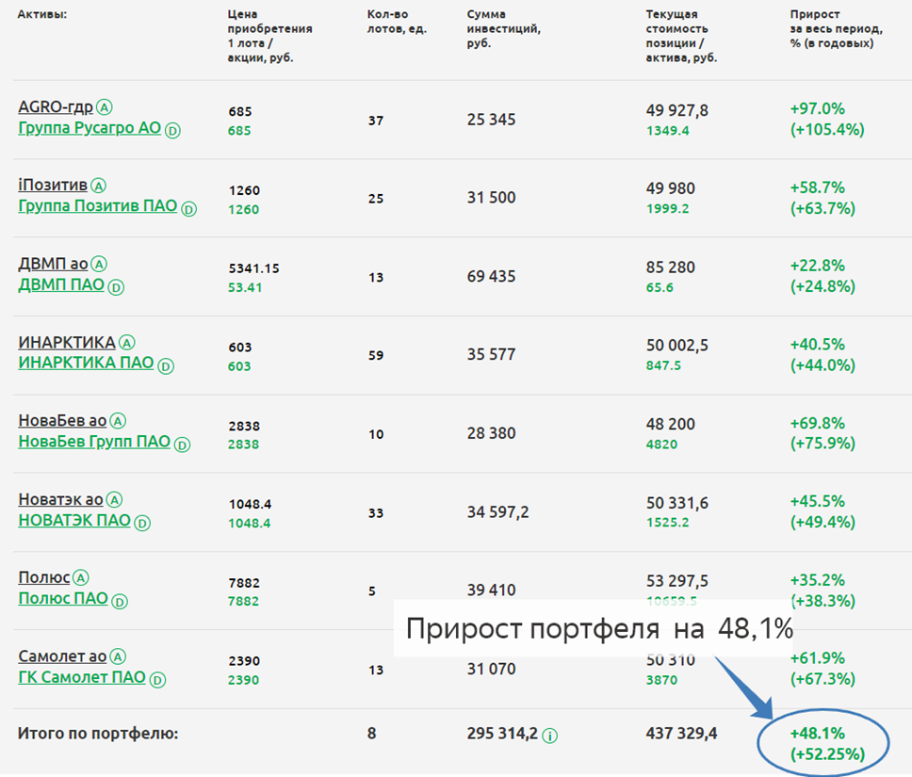Open the Группа Позитив ПАО link

click(x=97, y=206)
